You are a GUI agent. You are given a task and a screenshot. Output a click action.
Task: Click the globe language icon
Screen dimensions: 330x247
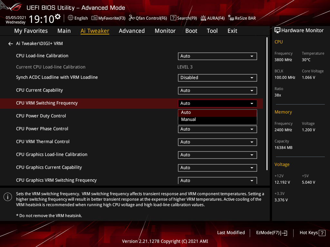pyautogui.click(x=71, y=18)
